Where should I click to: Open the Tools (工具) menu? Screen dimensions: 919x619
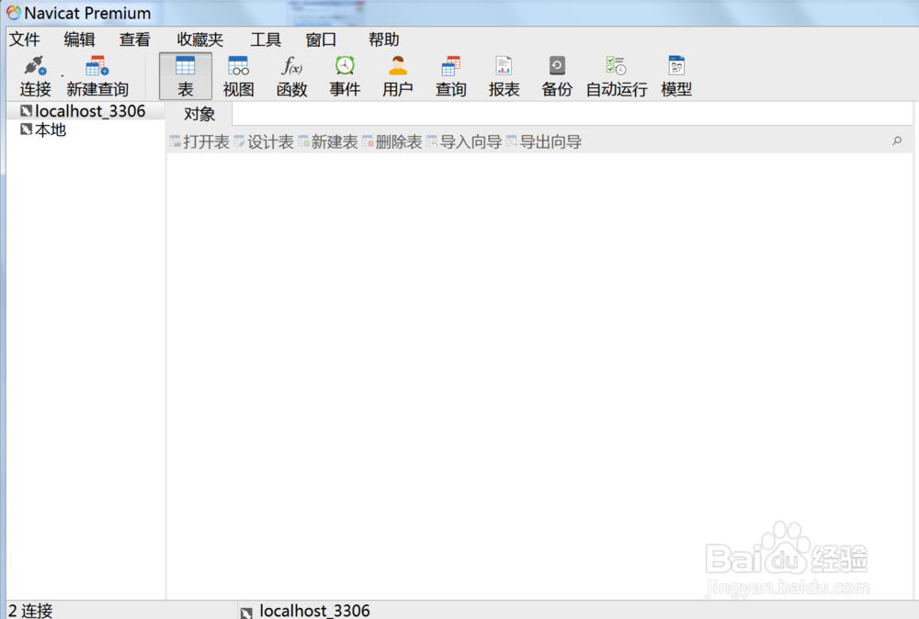[x=266, y=39]
